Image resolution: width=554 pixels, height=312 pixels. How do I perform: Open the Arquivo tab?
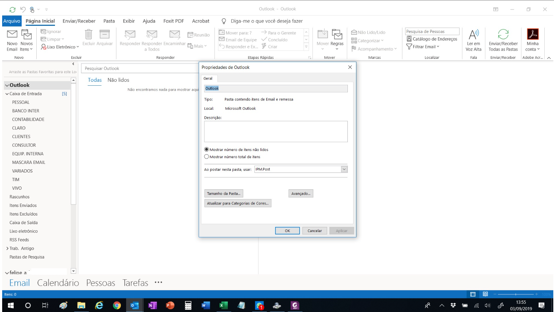(x=12, y=21)
